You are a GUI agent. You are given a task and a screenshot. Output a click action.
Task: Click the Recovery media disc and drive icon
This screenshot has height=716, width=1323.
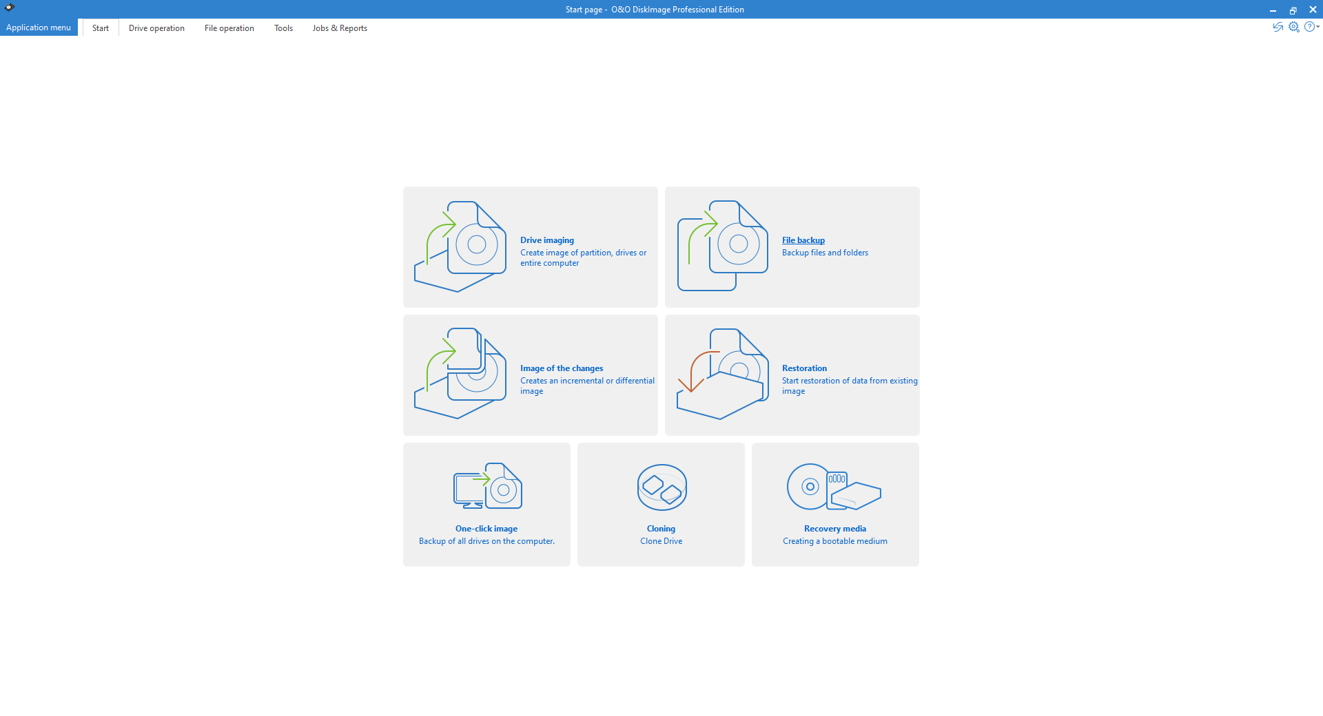(834, 487)
